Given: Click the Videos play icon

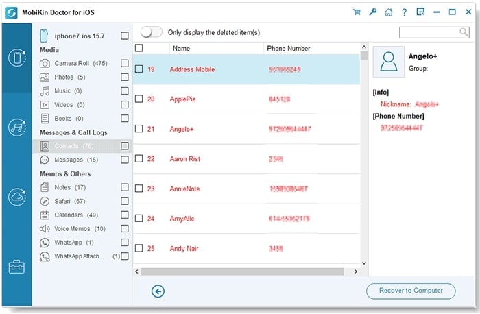Looking at the screenshot, I should pyautogui.click(x=45, y=105).
